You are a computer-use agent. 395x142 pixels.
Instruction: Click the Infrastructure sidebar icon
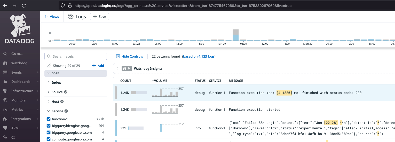tap(5, 91)
